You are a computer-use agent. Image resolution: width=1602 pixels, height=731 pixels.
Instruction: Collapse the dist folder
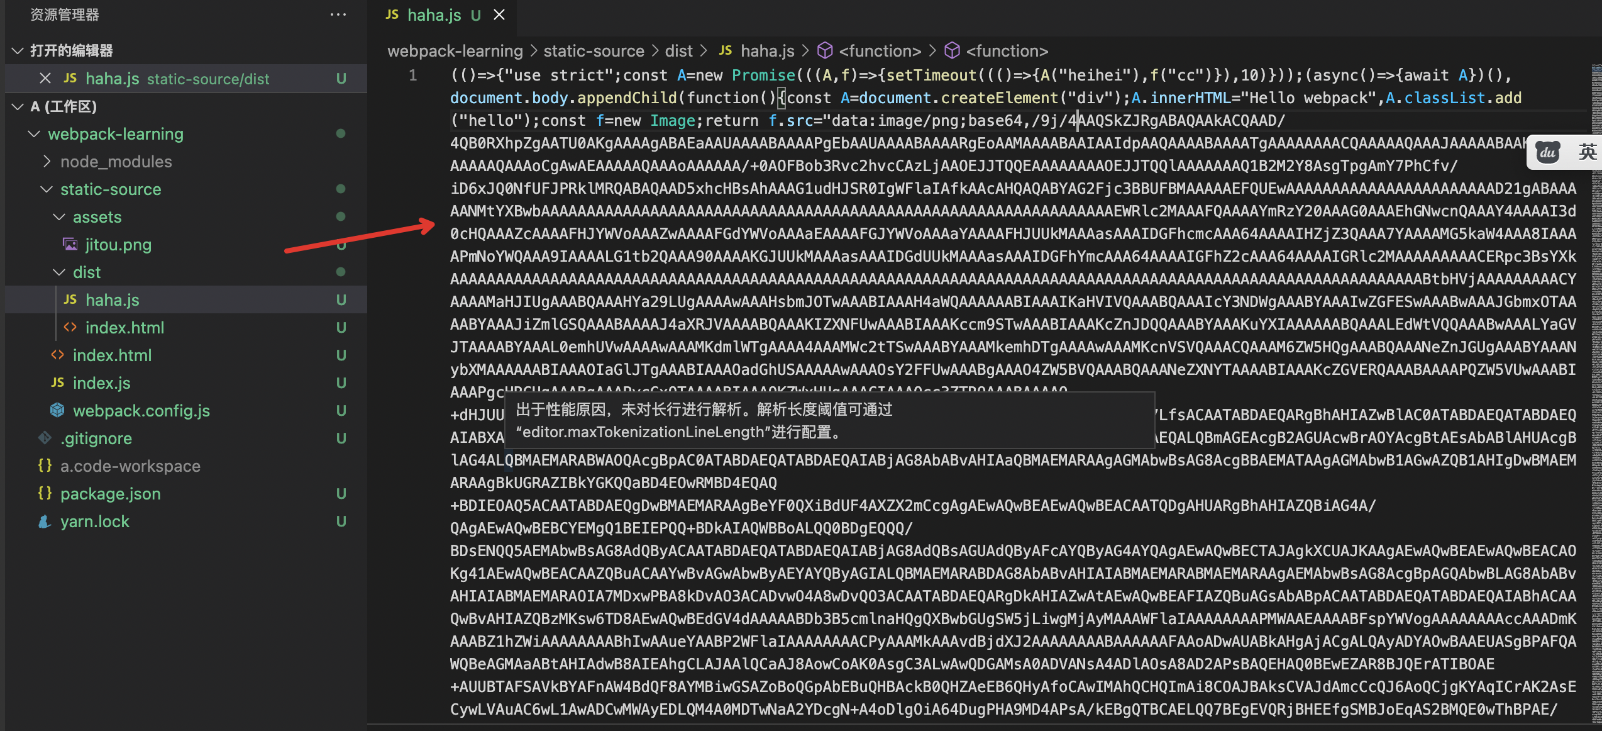tap(59, 272)
